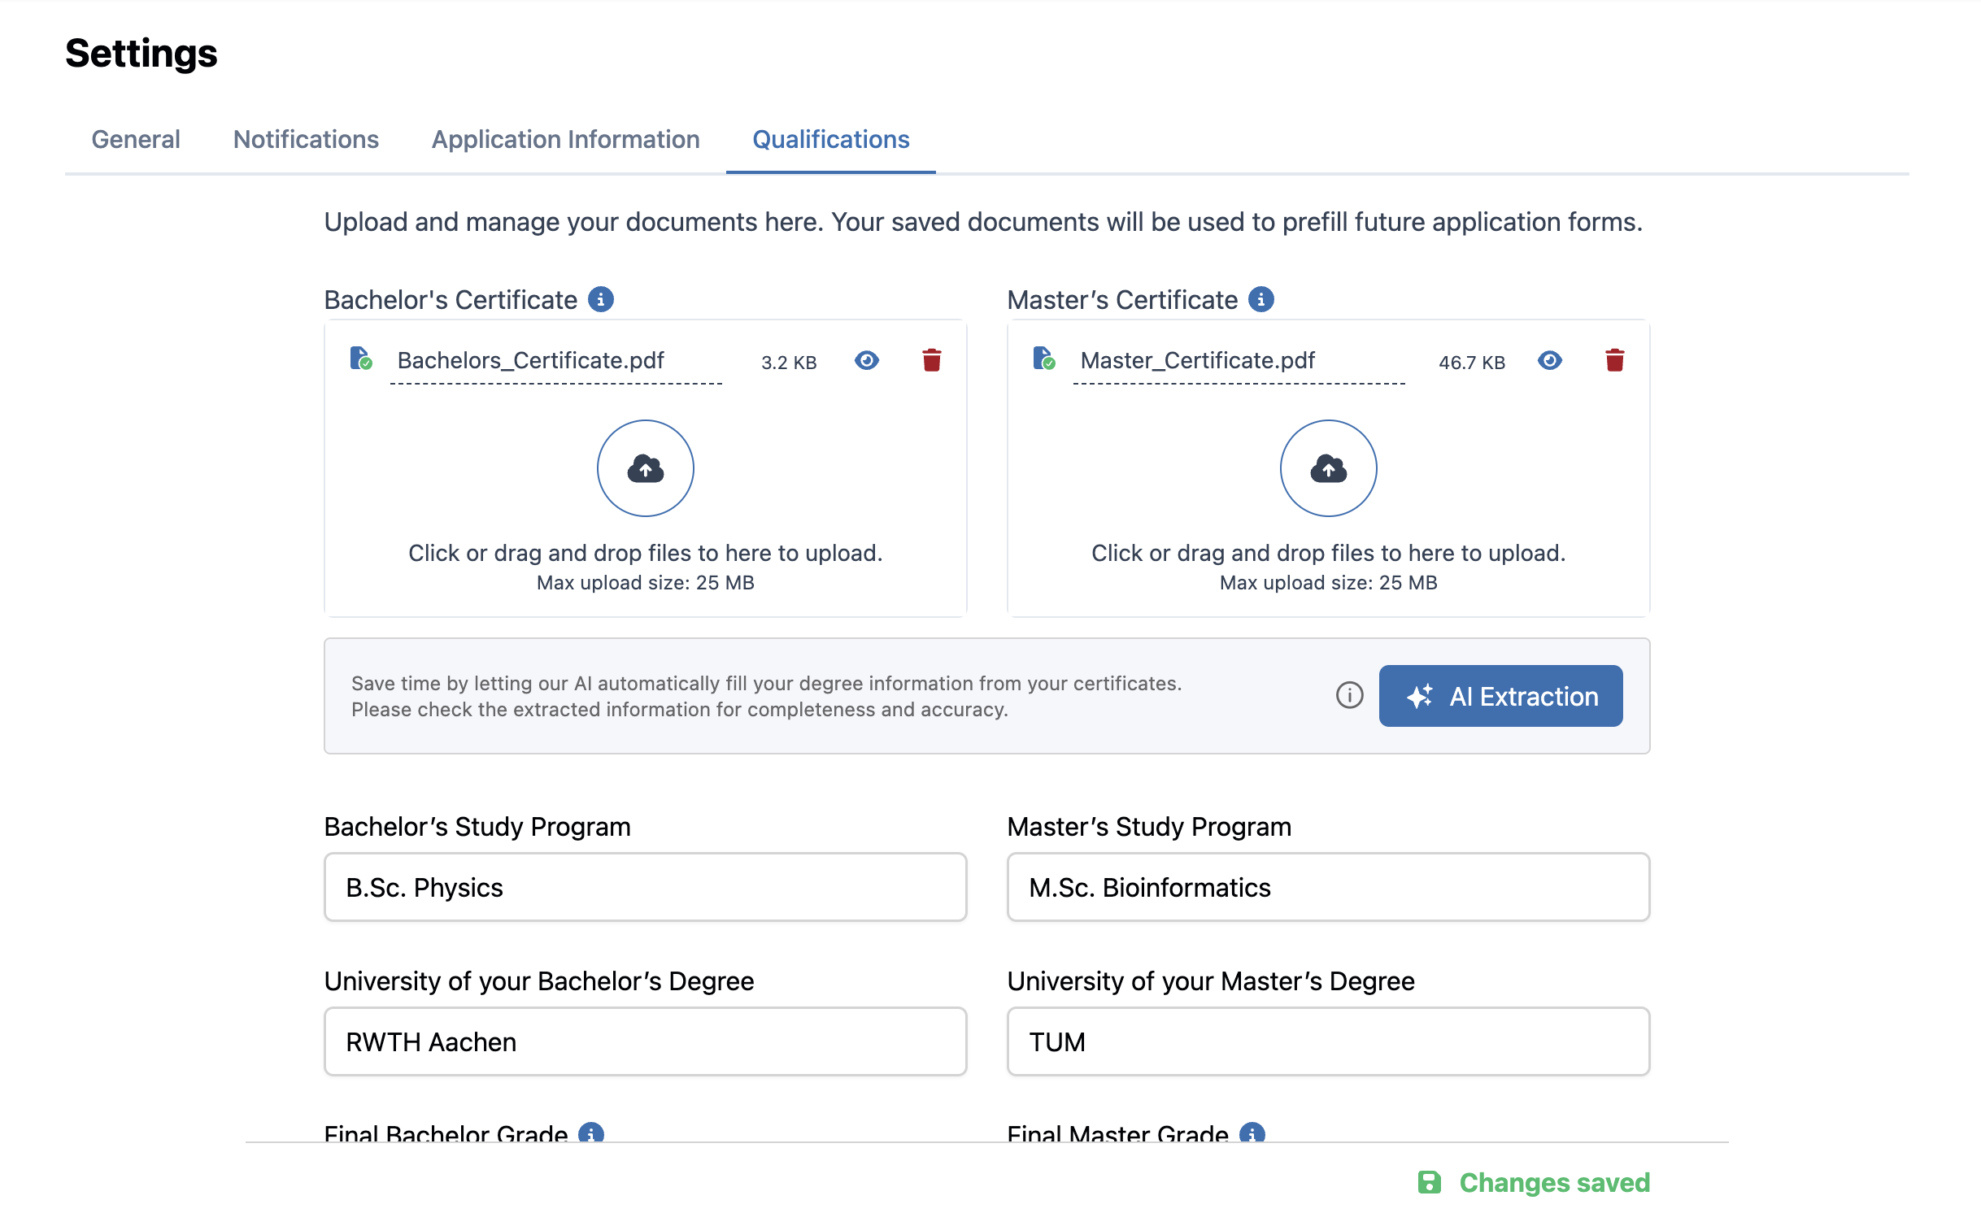
Task: Focus the Master's Study Program field
Action: pyautogui.click(x=1329, y=887)
